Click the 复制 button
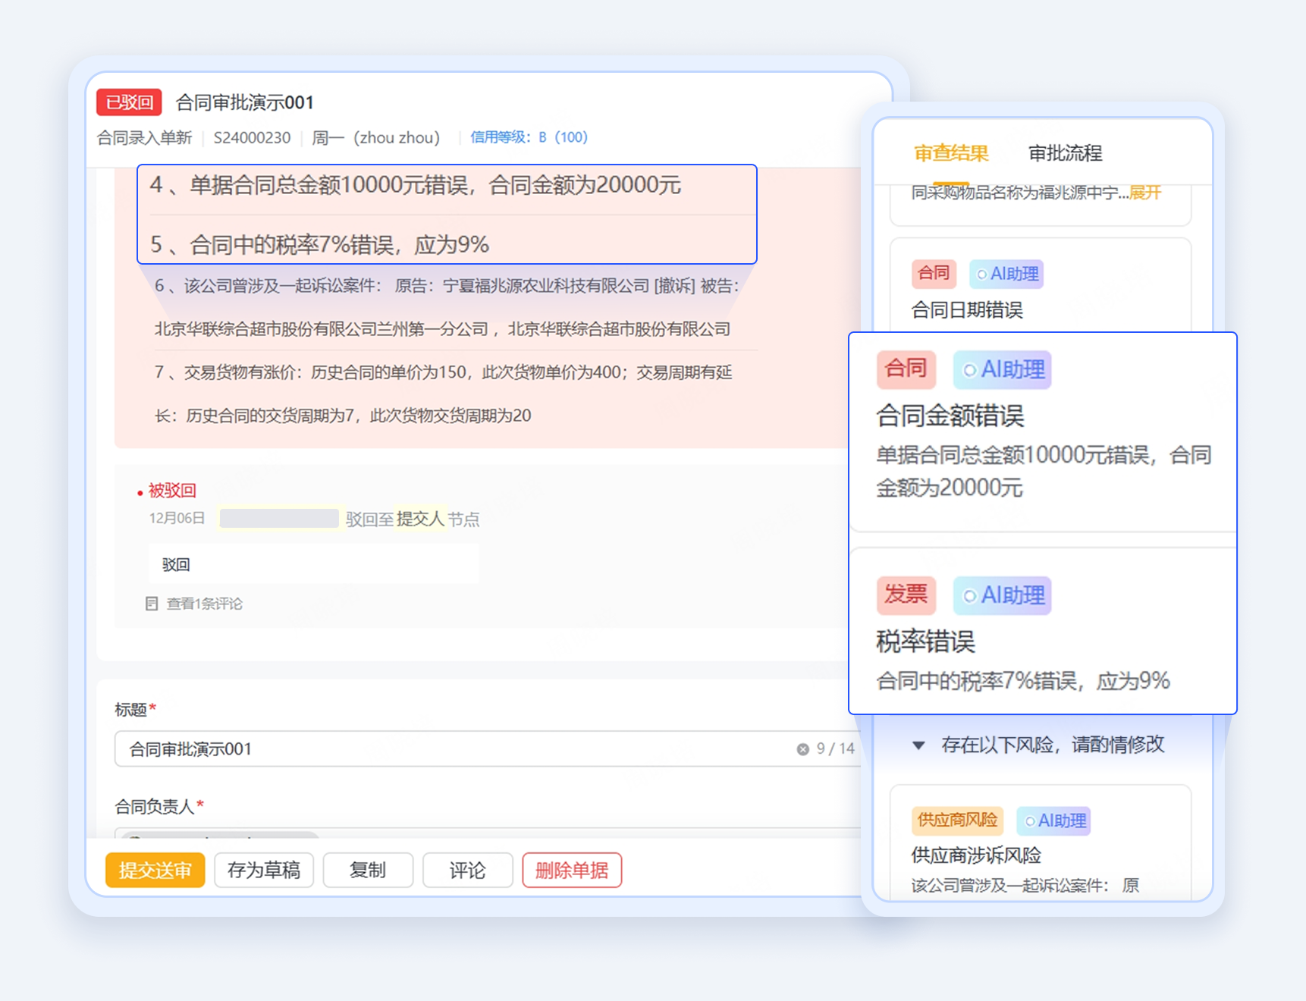 pos(368,870)
